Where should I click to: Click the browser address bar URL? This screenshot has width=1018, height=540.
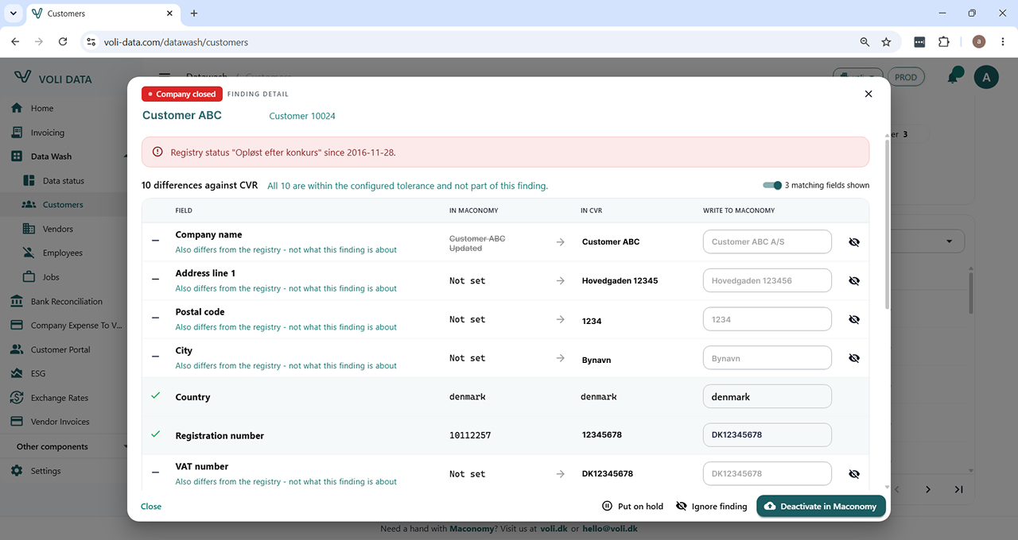(176, 42)
